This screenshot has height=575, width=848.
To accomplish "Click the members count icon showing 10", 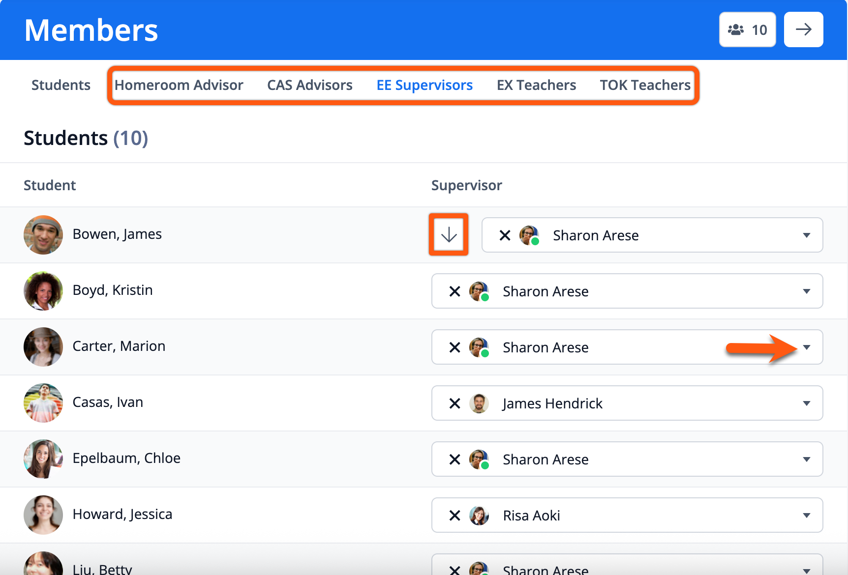I will click(x=747, y=30).
